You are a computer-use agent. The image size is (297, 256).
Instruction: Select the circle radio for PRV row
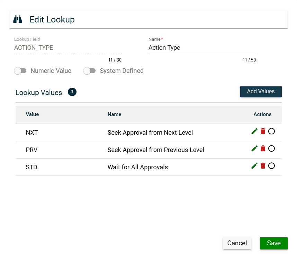coord(272,149)
